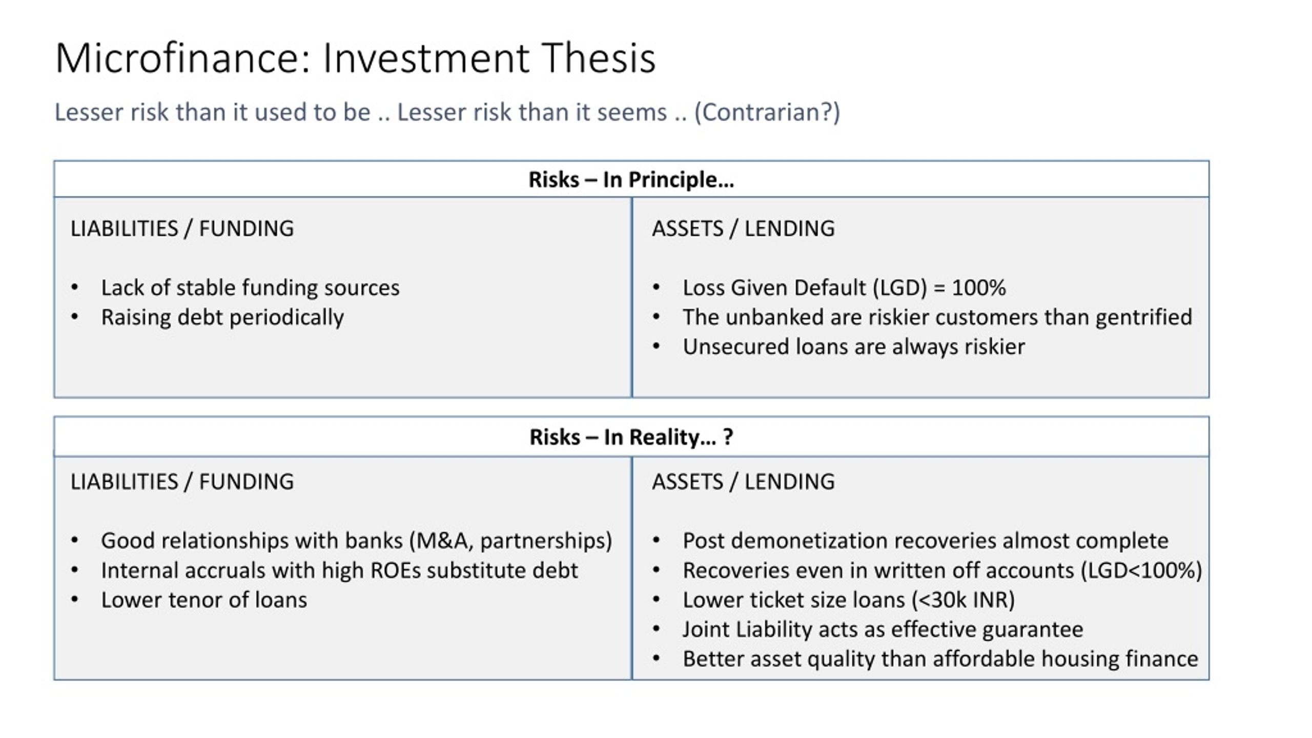Select Raising debt periodically bullet

coord(222,317)
